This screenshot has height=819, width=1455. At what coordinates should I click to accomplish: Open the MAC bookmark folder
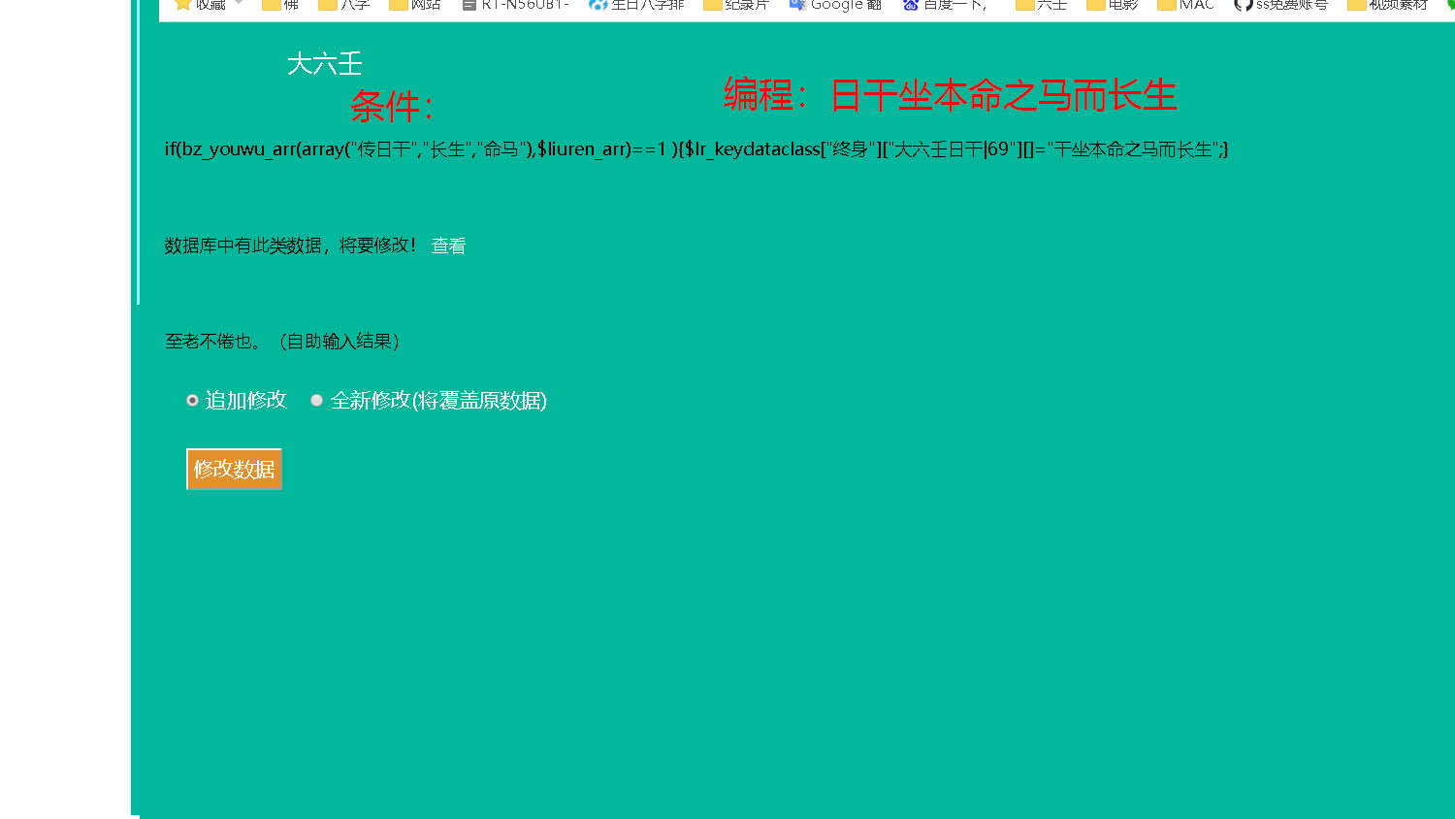click(1185, 5)
